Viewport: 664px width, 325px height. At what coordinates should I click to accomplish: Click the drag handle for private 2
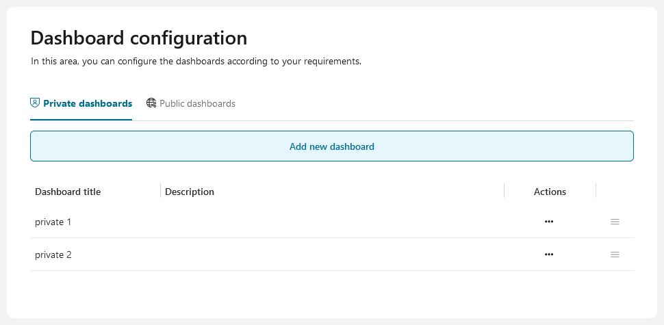click(615, 255)
